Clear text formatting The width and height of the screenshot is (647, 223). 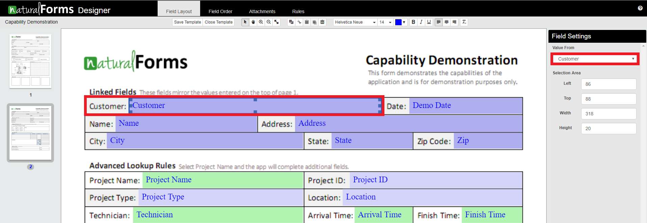click(464, 22)
